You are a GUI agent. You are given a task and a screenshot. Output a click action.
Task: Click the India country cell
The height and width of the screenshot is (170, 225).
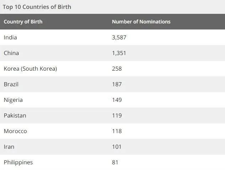point(10,37)
